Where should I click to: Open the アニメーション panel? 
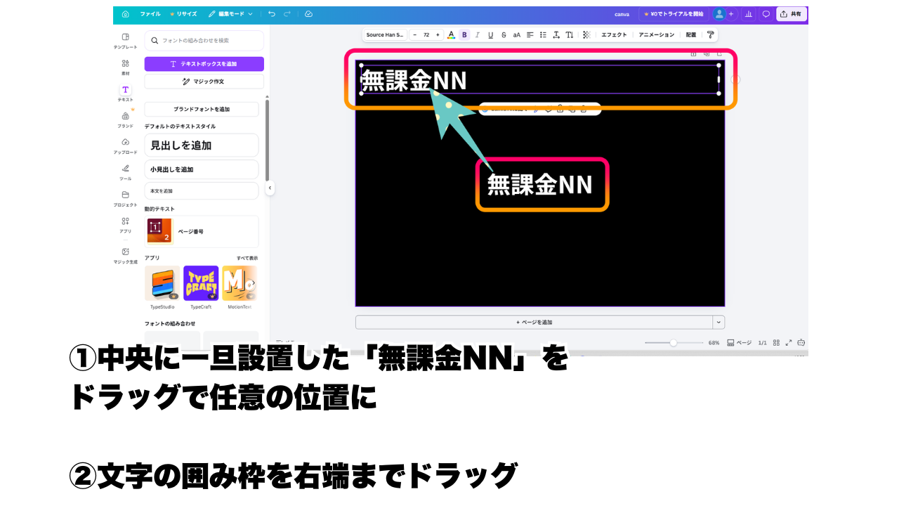coord(656,34)
